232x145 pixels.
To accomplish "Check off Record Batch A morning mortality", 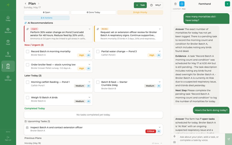I will [28, 51].
